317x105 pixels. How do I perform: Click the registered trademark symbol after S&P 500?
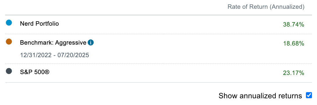(47, 71)
